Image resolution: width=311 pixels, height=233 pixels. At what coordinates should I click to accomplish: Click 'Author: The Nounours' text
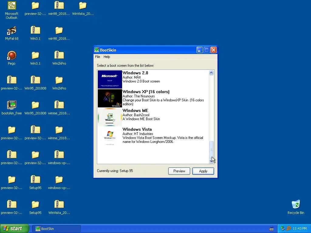(138, 96)
